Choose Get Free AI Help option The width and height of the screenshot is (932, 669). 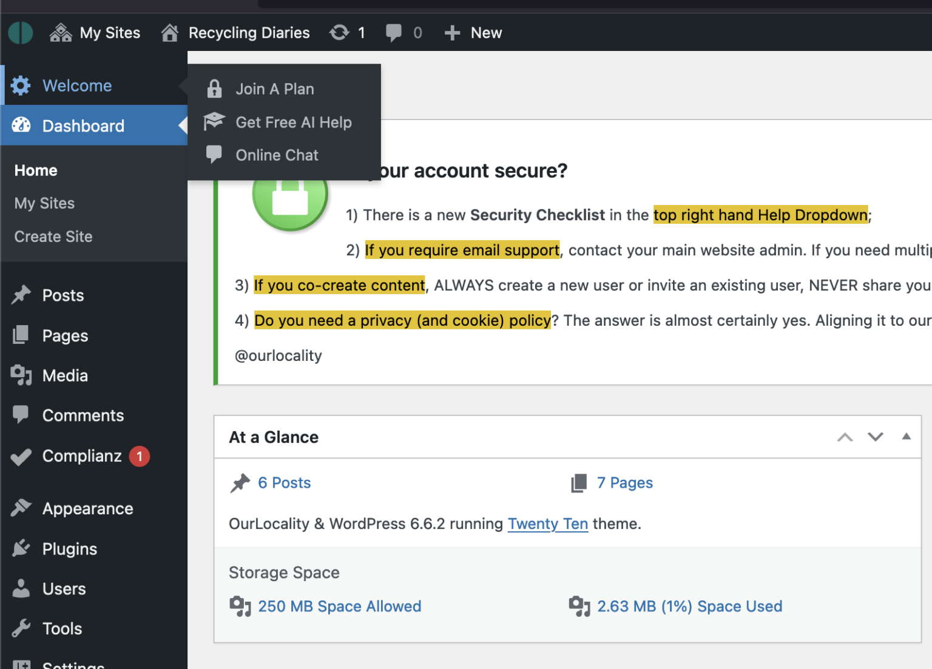pos(293,123)
